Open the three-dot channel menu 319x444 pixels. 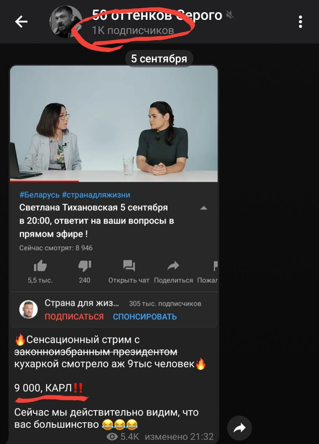[300, 22]
